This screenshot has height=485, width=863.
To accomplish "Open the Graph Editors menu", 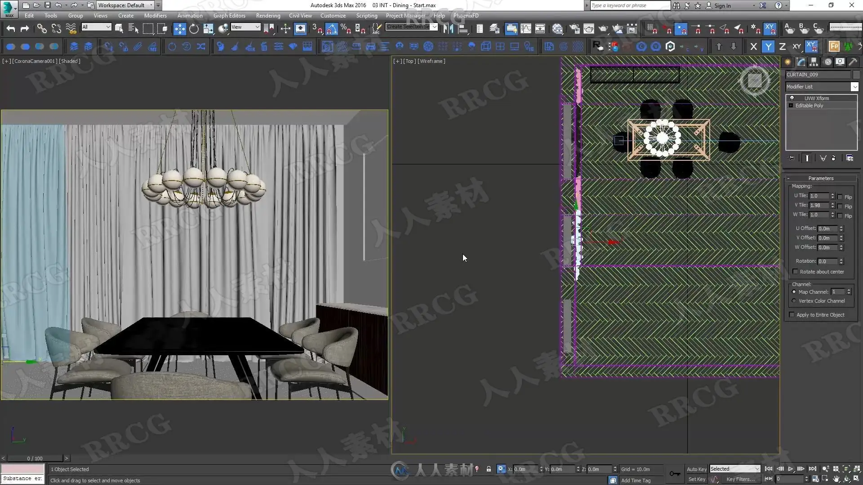I will click(229, 15).
